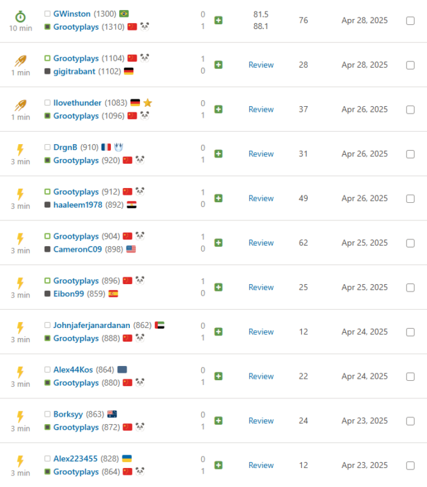Click bullet rocket icon for gigitrabant game

(x=20, y=60)
